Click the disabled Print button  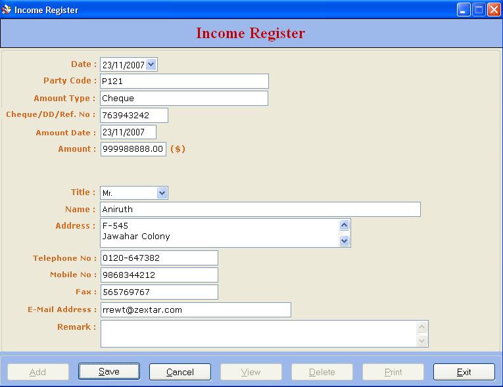click(x=393, y=372)
